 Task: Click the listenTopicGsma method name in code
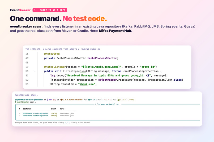pos(74,71)
